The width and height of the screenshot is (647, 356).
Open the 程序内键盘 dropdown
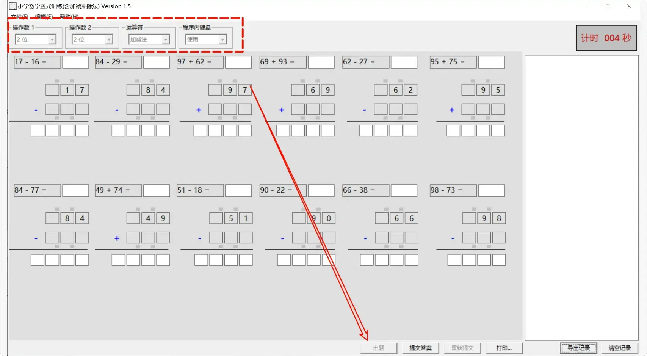222,39
